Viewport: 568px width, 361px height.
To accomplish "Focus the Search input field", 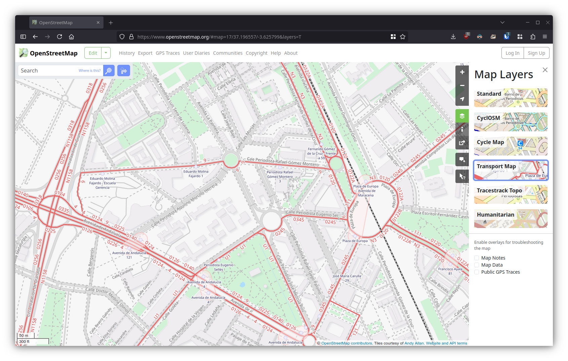I will point(60,71).
